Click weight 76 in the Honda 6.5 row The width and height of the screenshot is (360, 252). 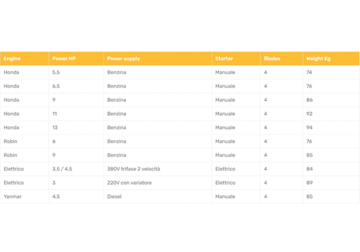click(309, 86)
